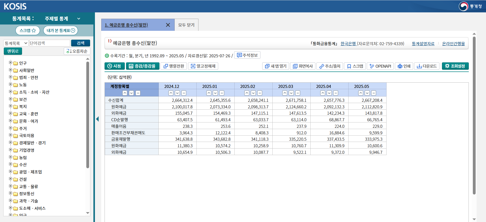
Task: Click the tree panel vertical scrollbar
Action: (x=88, y=115)
